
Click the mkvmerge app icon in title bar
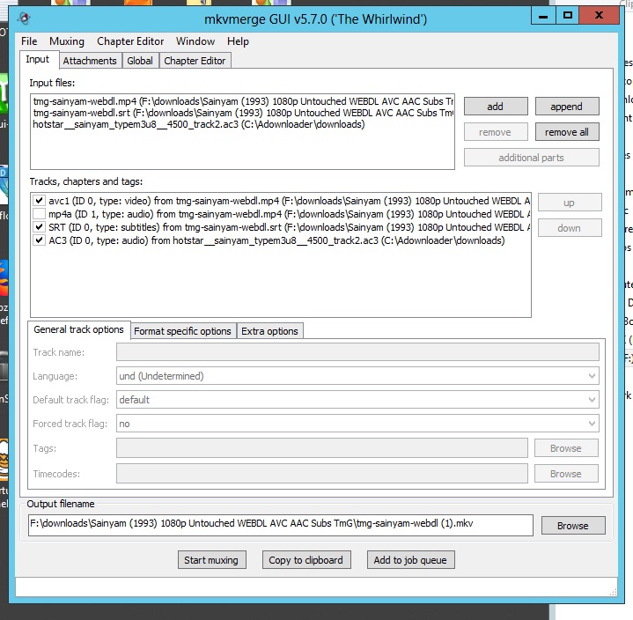coord(25,17)
